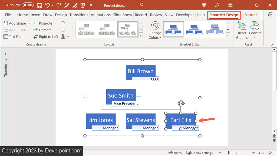Click the Save icon in title bar
Viewport: 277px width, 156px height.
(x=39, y=5)
